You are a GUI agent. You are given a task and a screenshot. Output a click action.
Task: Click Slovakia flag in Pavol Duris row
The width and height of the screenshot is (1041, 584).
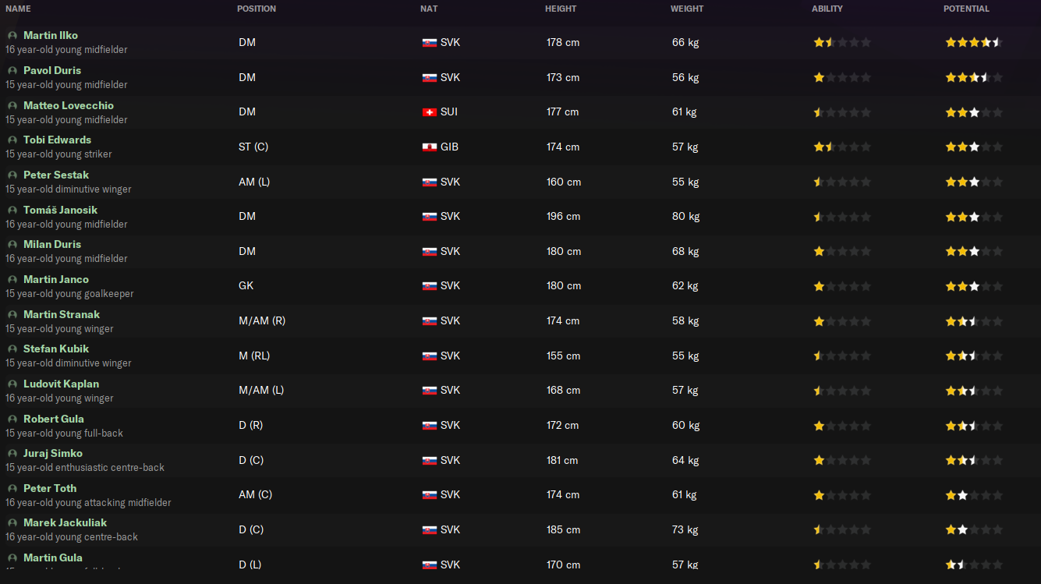click(429, 78)
